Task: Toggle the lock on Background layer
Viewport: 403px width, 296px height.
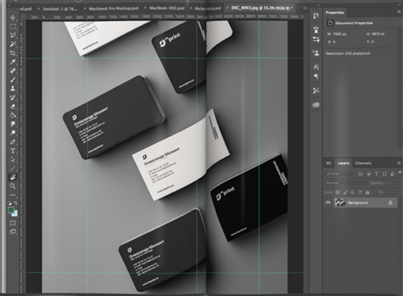Action: point(390,203)
